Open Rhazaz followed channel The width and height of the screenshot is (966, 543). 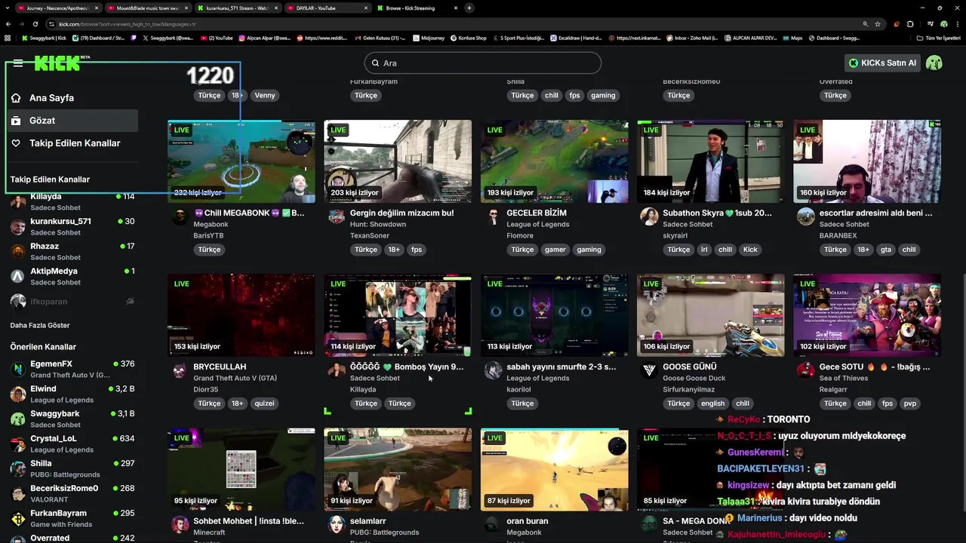pyautogui.click(x=72, y=252)
